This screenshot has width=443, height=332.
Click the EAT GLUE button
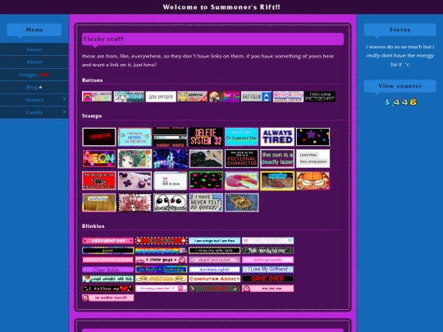point(256,97)
